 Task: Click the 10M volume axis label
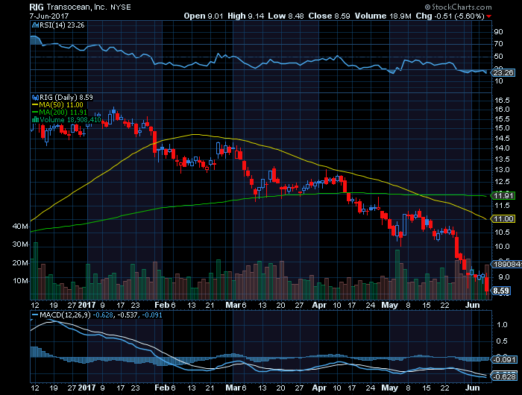point(20,281)
